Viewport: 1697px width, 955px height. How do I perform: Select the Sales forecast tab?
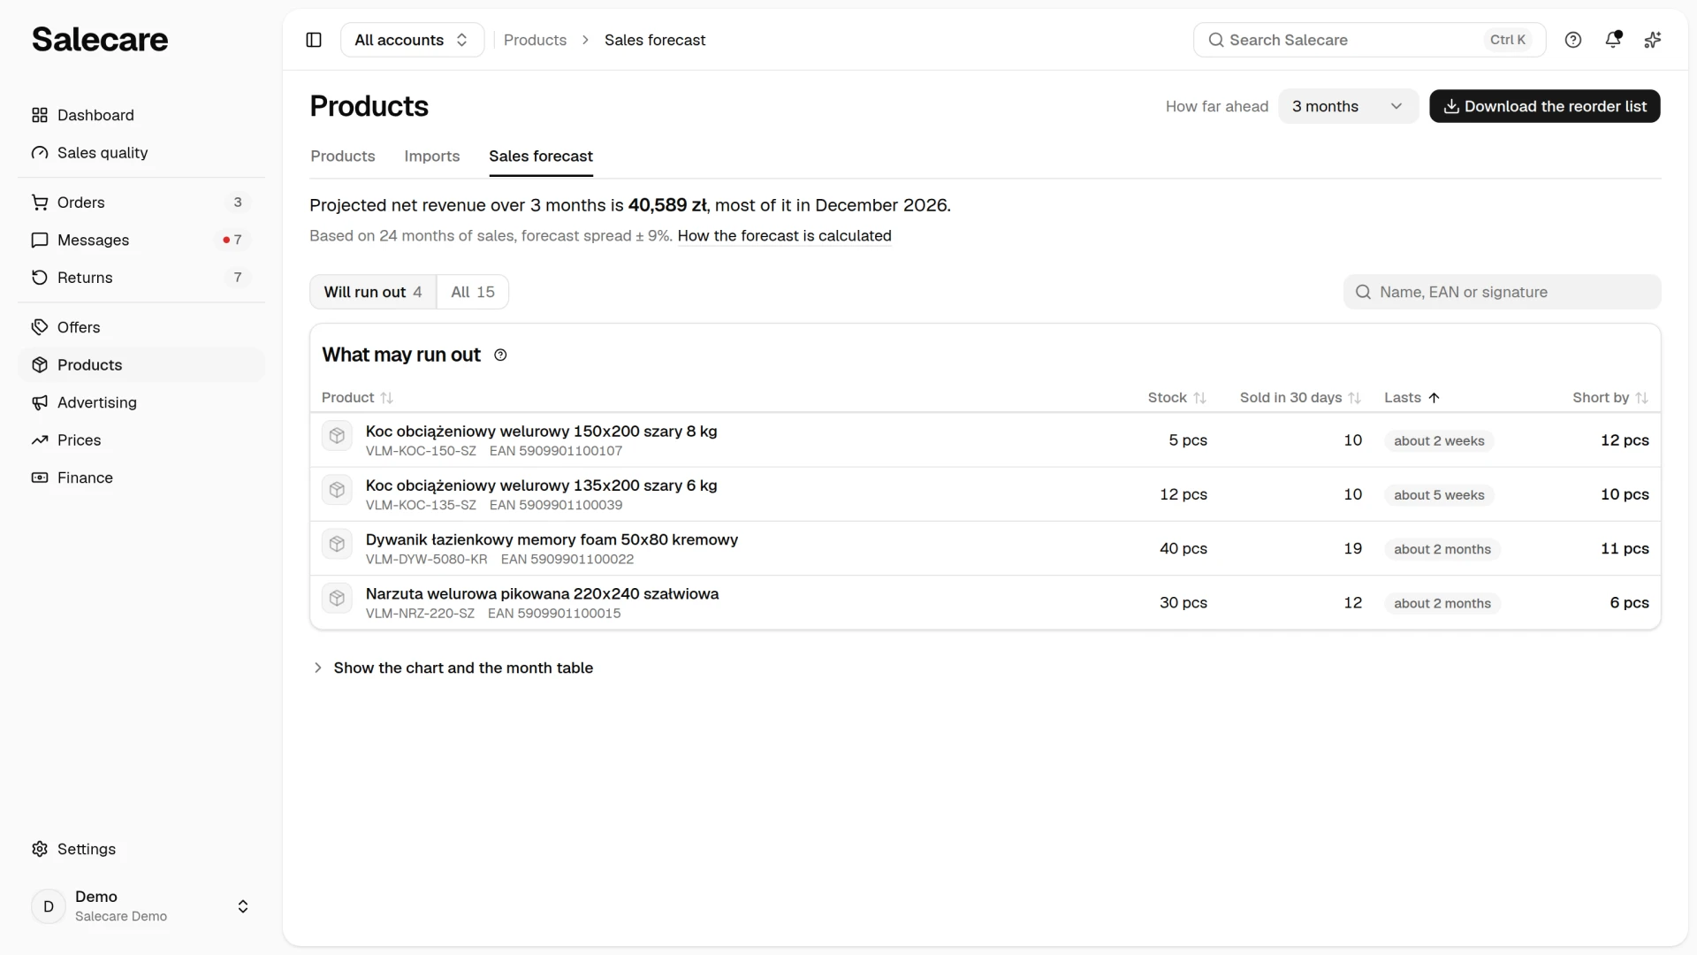pyautogui.click(x=541, y=157)
